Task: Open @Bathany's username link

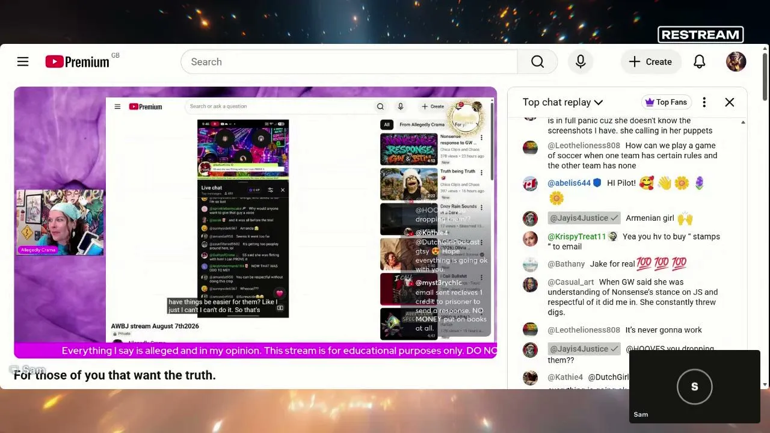Action: tap(566, 263)
